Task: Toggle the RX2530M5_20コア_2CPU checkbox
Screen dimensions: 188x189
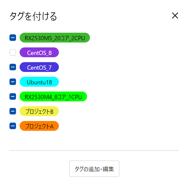Action: pyautogui.click(x=13, y=38)
